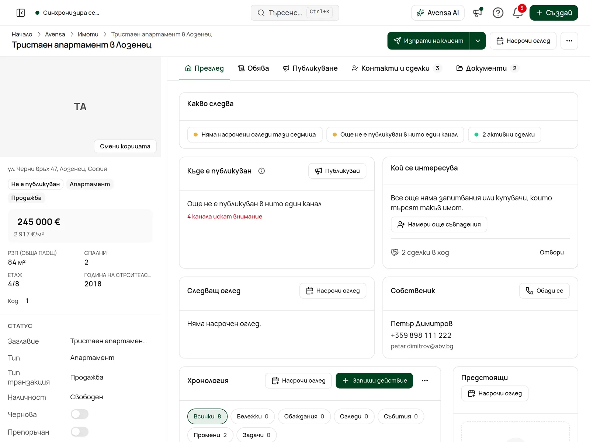Open Контакти и сделки tab
This screenshot has height=442, width=590.
(396, 68)
